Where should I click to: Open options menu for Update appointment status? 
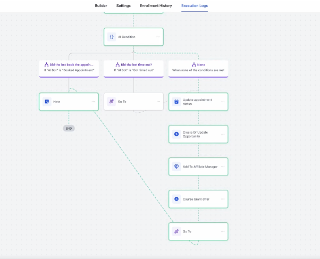pyautogui.click(x=223, y=102)
